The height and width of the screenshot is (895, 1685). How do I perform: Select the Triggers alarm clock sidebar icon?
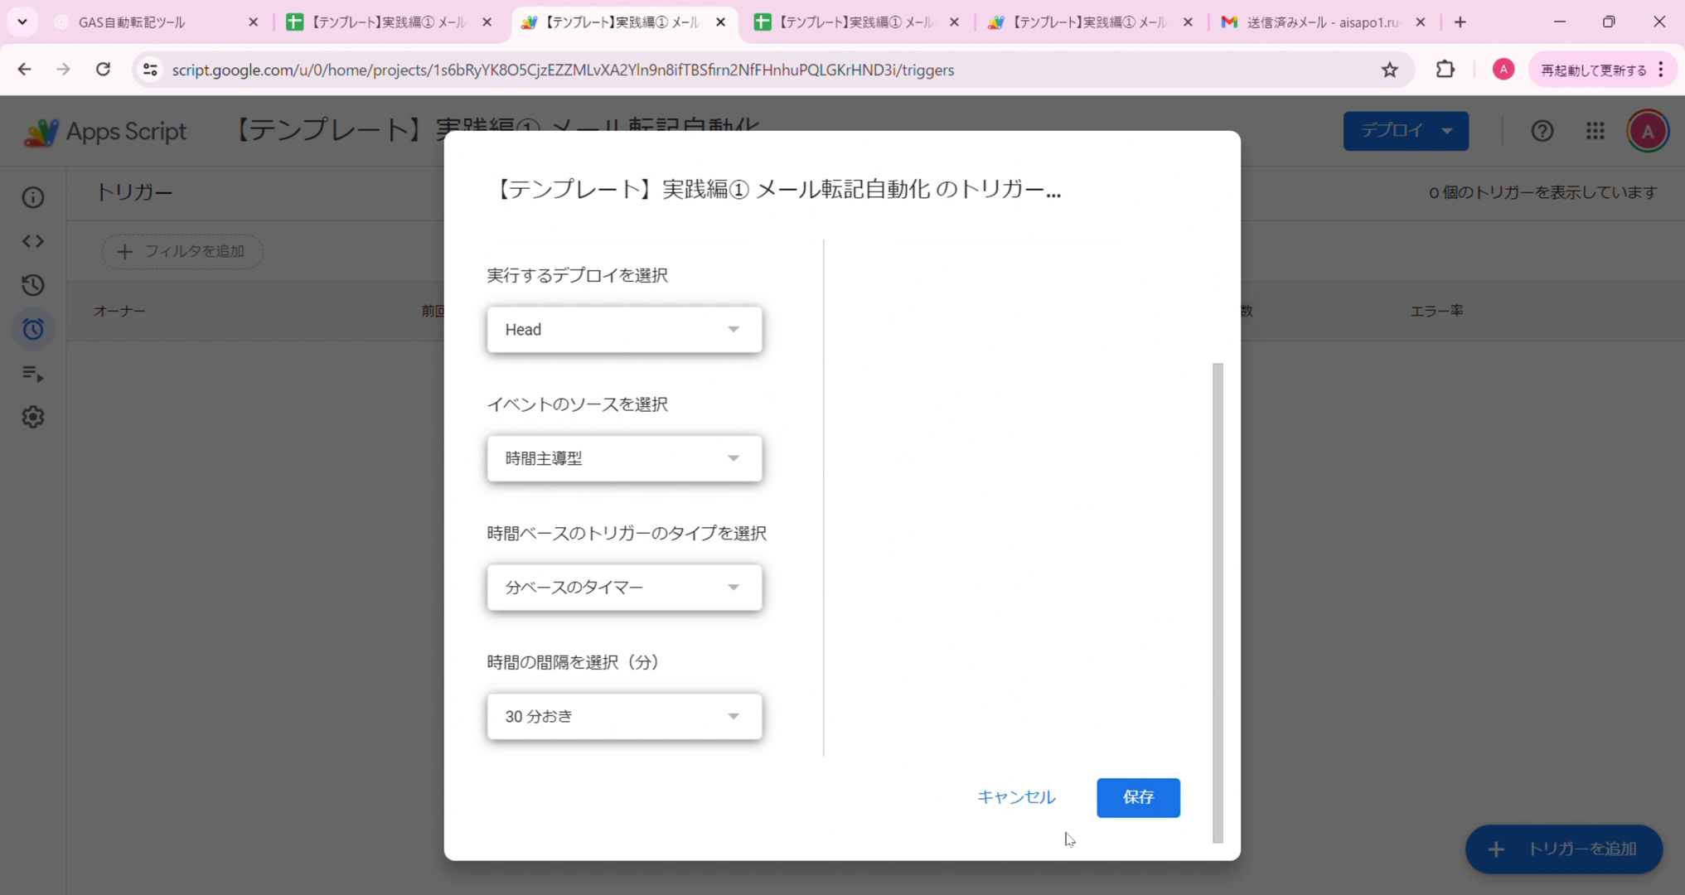pos(31,329)
